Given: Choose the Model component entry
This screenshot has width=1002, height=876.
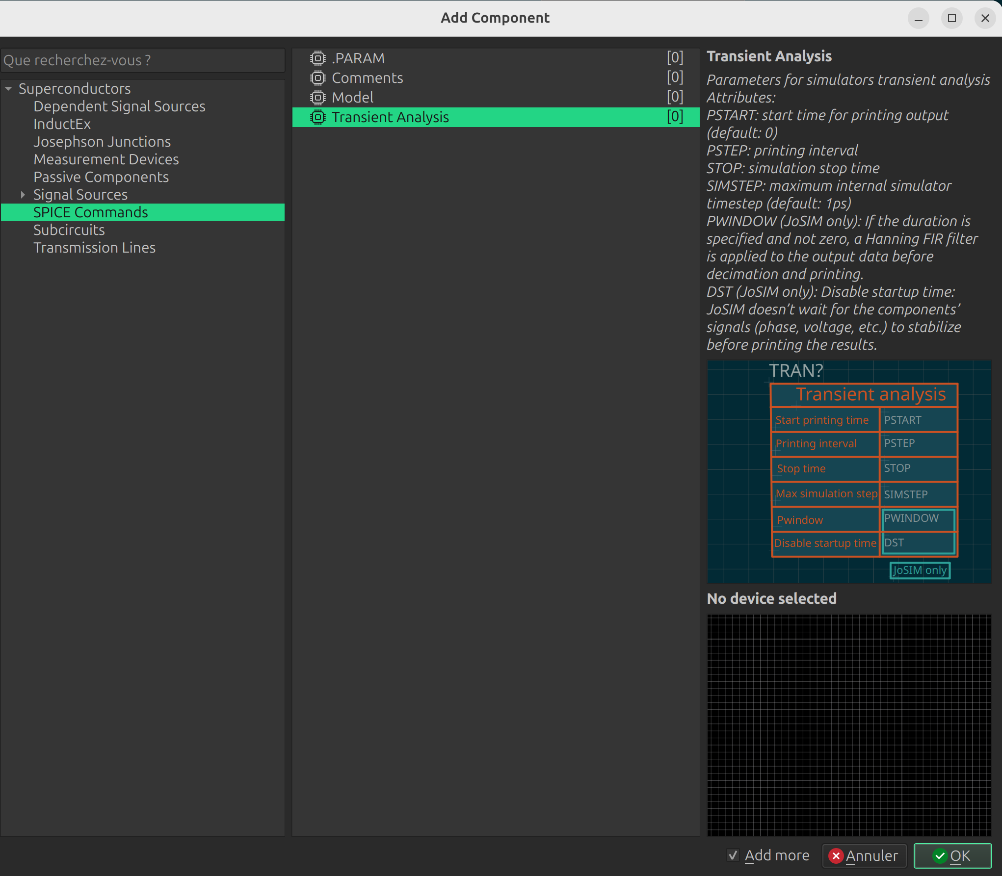Looking at the screenshot, I should pos(496,98).
